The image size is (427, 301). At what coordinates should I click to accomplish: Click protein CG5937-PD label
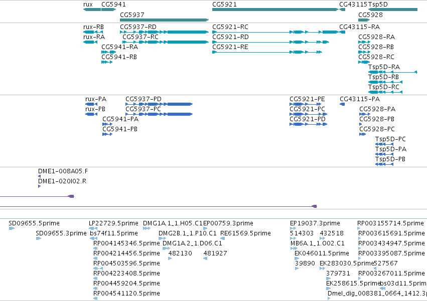144,99
